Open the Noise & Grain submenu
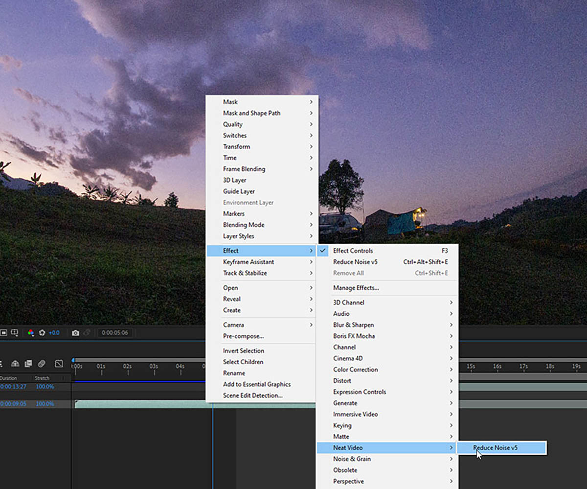Viewport: 587px width, 489px height. point(352,459)
